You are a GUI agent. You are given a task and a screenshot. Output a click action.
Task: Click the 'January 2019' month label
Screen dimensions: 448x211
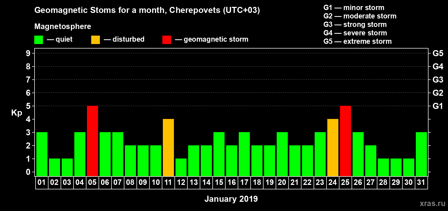(x=231, y=199)
